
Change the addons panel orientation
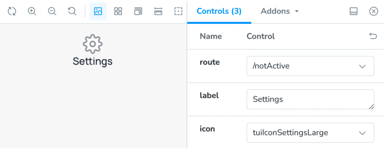coord(353,11)
